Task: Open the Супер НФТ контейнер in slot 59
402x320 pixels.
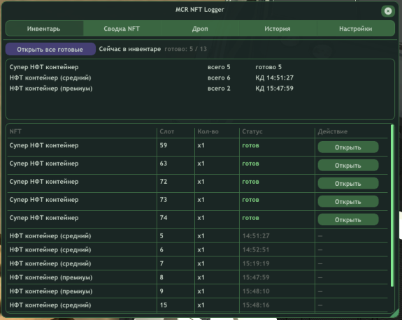Action: point(348,147)
